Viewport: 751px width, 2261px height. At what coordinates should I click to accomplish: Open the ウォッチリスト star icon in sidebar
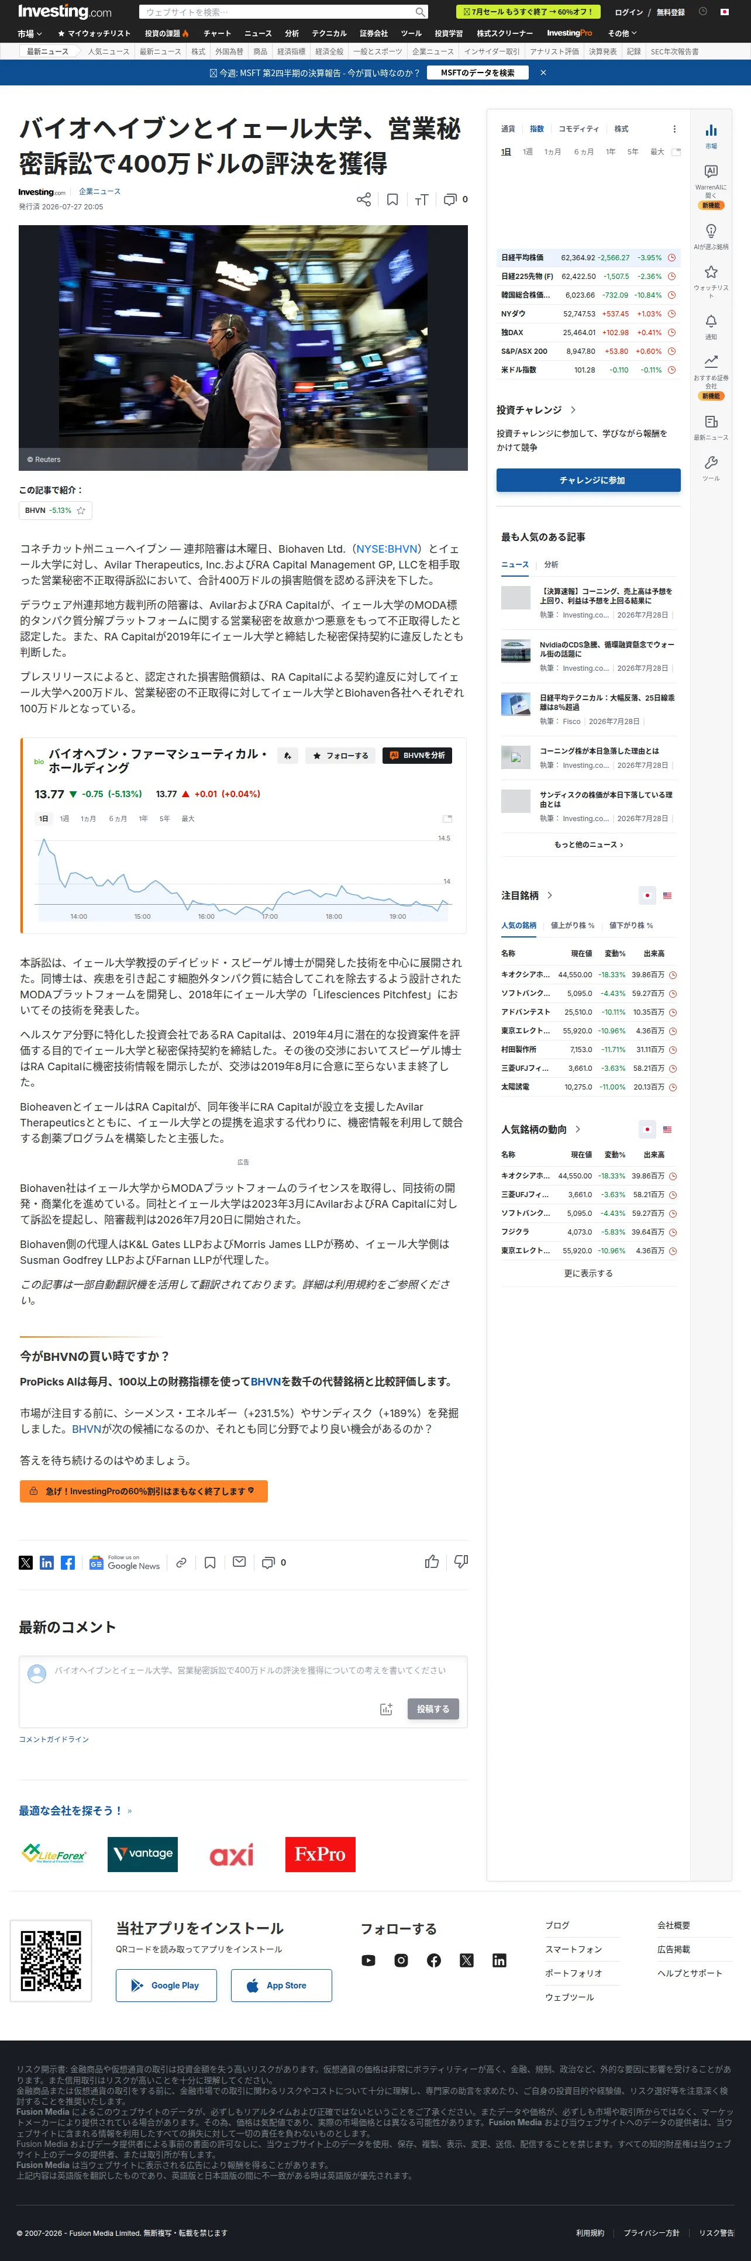tap(711, 272)
